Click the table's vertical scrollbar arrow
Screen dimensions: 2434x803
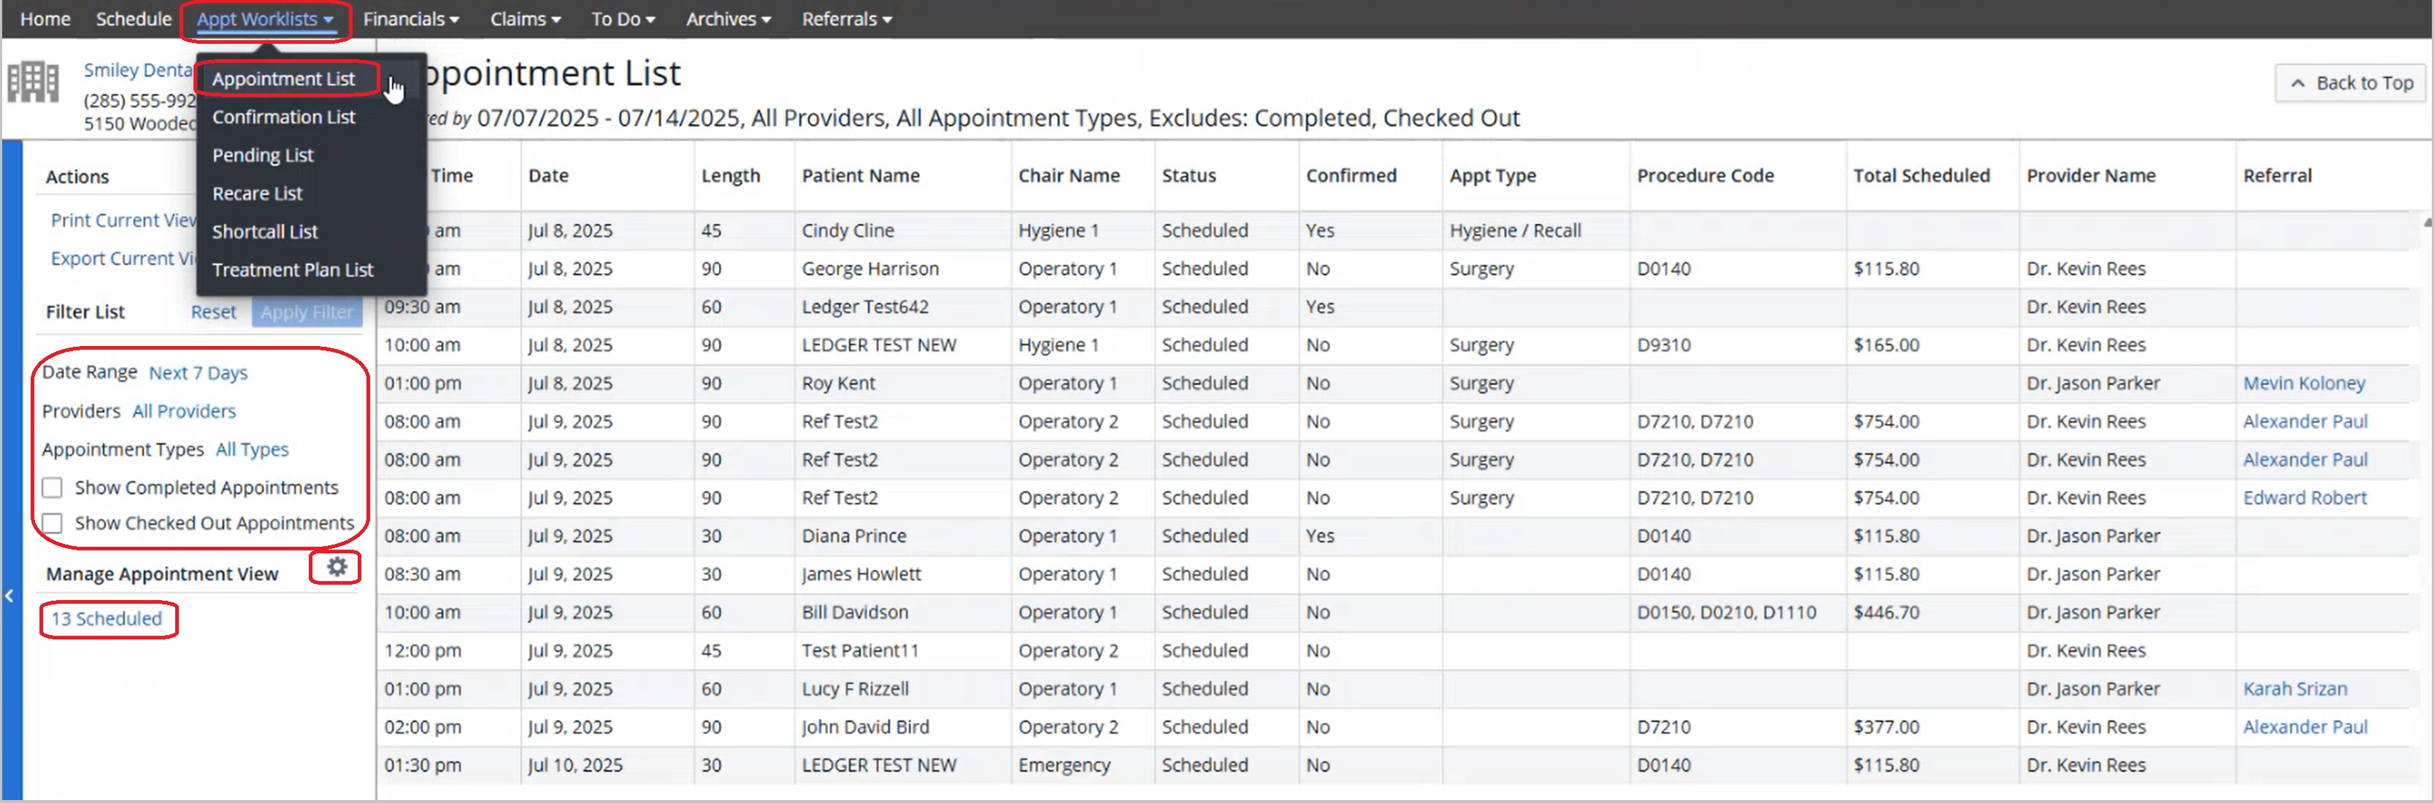(2427, 223)
